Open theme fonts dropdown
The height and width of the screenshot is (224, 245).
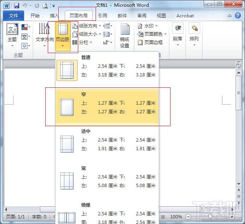click(x=26, y=37)
